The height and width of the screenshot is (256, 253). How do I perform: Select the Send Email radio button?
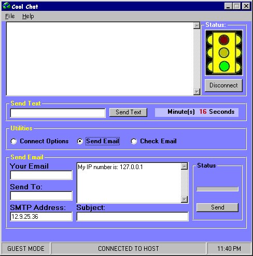point(80,141)
